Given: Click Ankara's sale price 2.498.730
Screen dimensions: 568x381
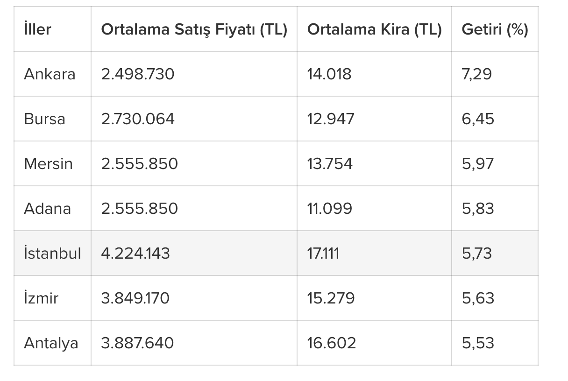Looking at the screenshot, I should click(137, 74).
